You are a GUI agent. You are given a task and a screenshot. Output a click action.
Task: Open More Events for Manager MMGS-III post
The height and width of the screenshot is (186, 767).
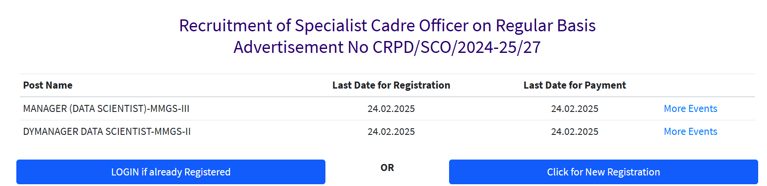click(690, 108)
